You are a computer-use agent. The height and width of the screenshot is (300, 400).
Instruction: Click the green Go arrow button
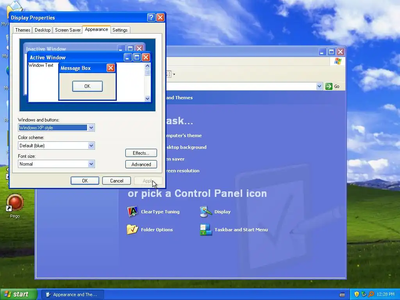tap(329, 86)
